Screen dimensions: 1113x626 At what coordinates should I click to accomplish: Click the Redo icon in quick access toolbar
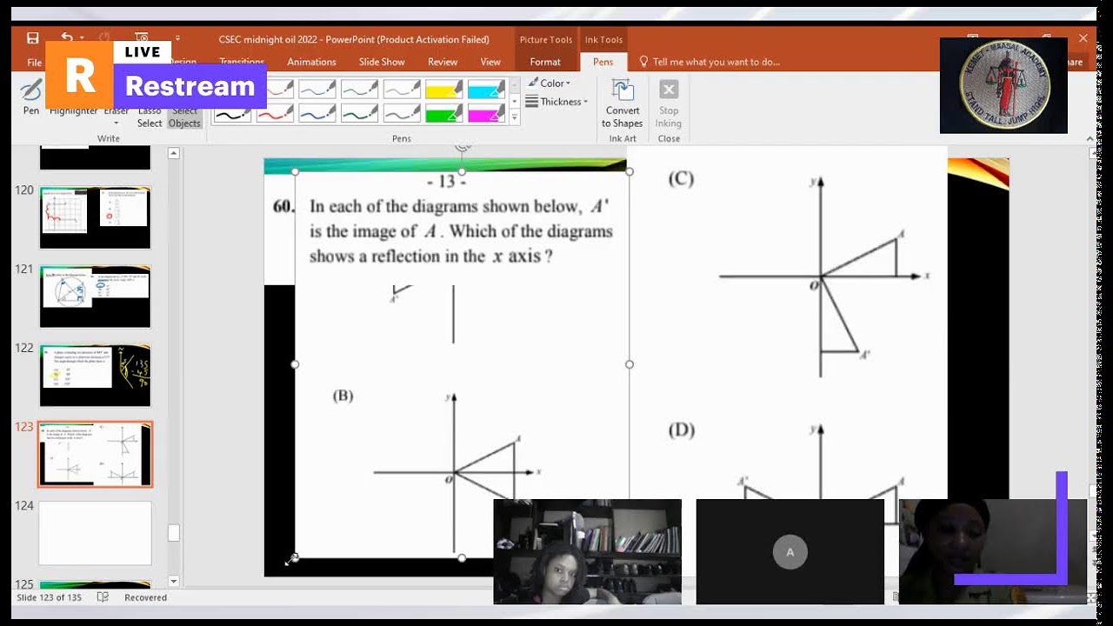coord(105,38)
